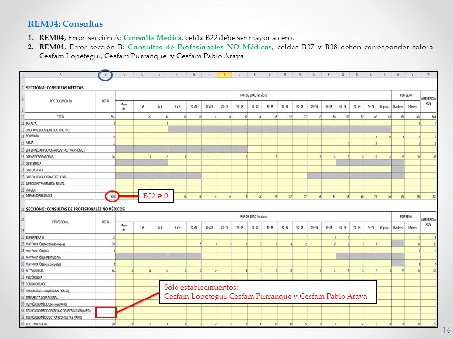453x339 pixels.
Task: Select 'MATRONA/ÓN (INFERTILIDAD)' row label
Action: [x=43, y=258]
